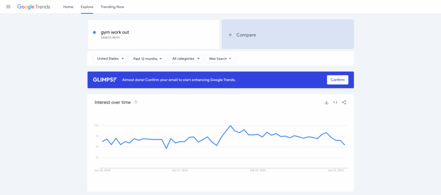Go to the Home tab
This screenshot has height=195, width=441.
click(x=68, y=7)
